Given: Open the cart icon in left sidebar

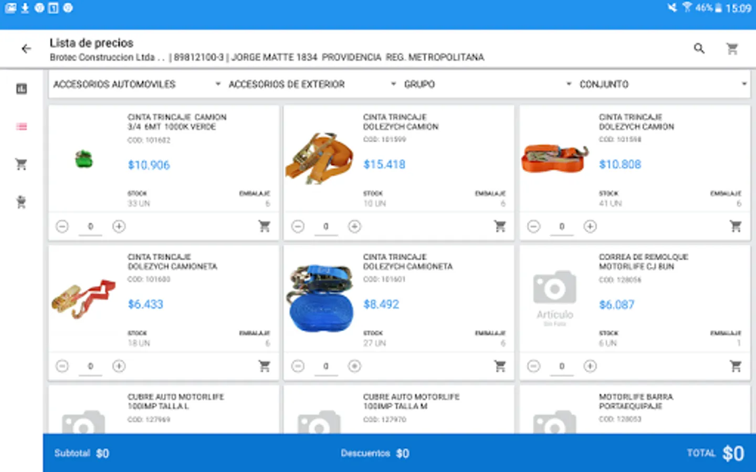Looking at the screenshot, I should (x=22, y=164).
